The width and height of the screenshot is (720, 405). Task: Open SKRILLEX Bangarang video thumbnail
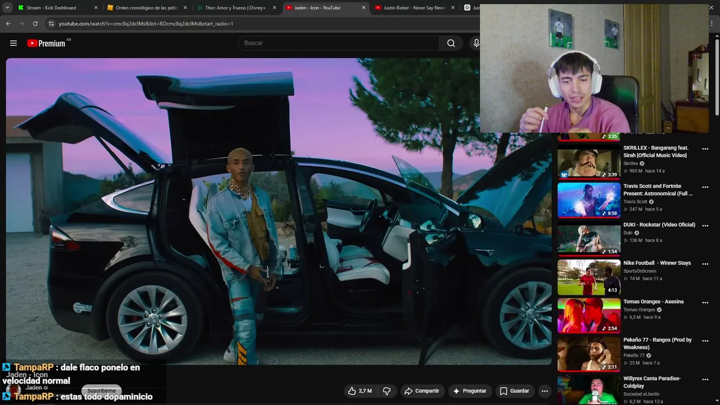coord(589,162)
